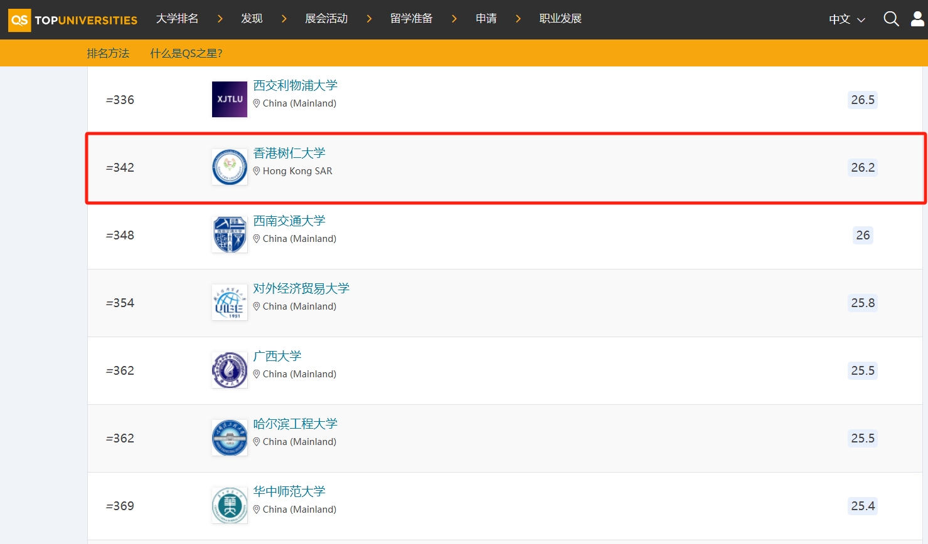Click the location pin beside Hong Kong SAR
Image resolution: width=928 pixels, height=544 pixels.
point(257,170)
